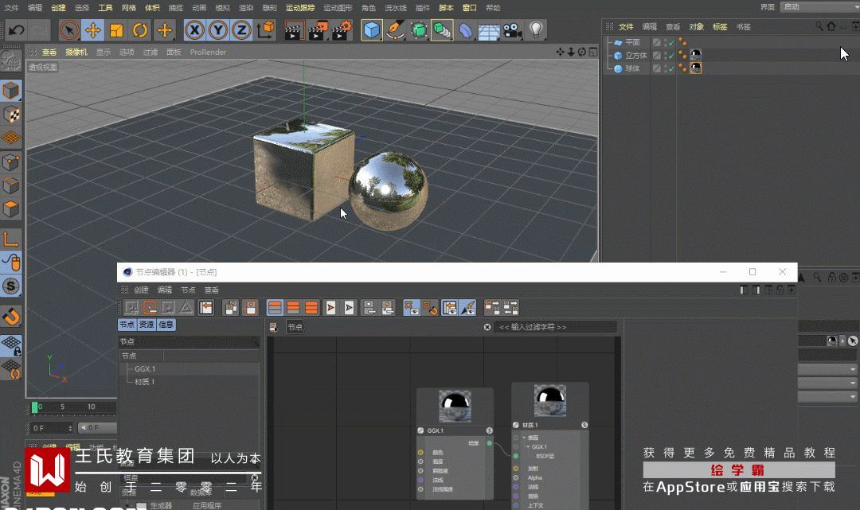
Task: Switch to Make Editable mode icon
Action: pyautogui.click(x=11, y=60)
